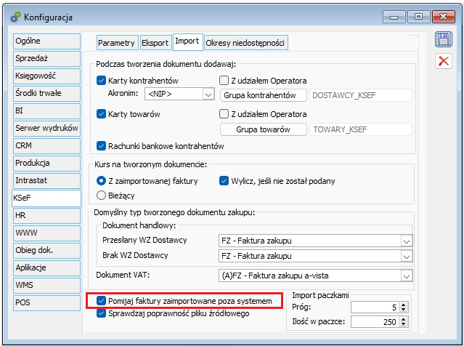This screenshot has height=346, width=464.
Task: Open Intrastat section
Action: tap(46, 181)
